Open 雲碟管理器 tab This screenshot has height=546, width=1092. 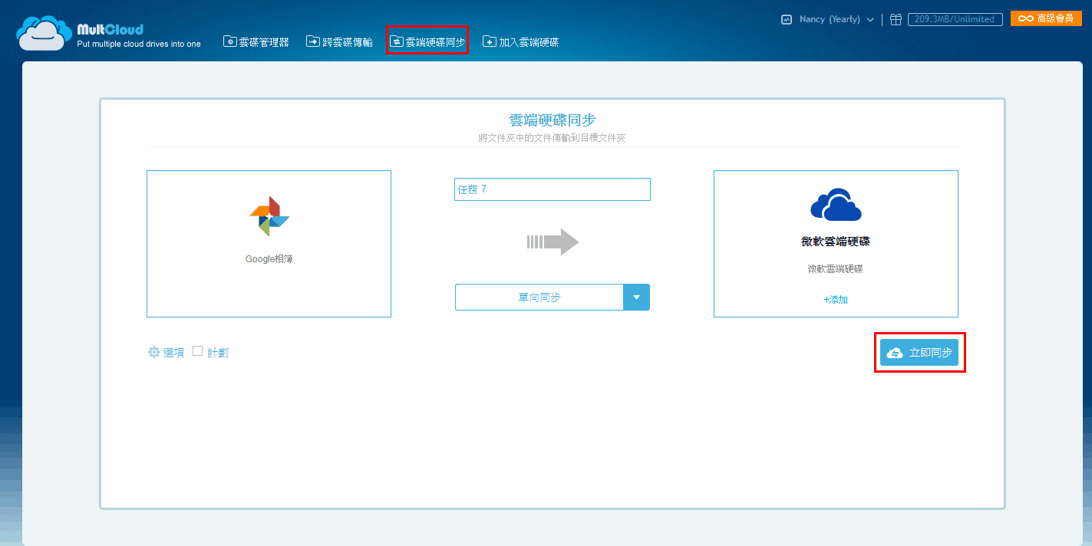[256, 42]
